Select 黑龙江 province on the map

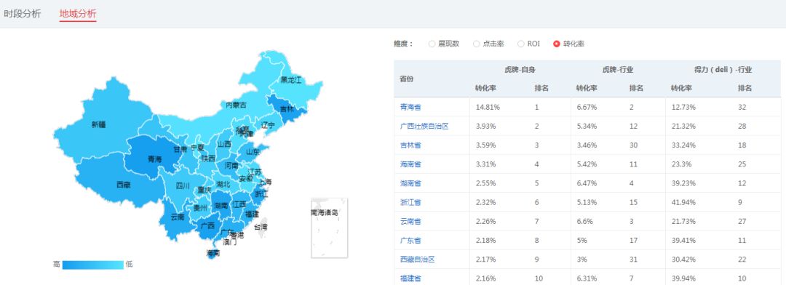point(290,80)
